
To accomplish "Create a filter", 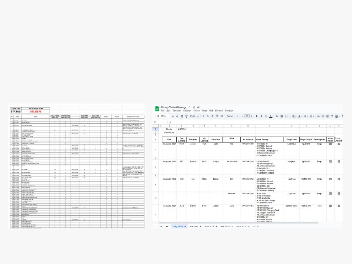I will 332,116.
